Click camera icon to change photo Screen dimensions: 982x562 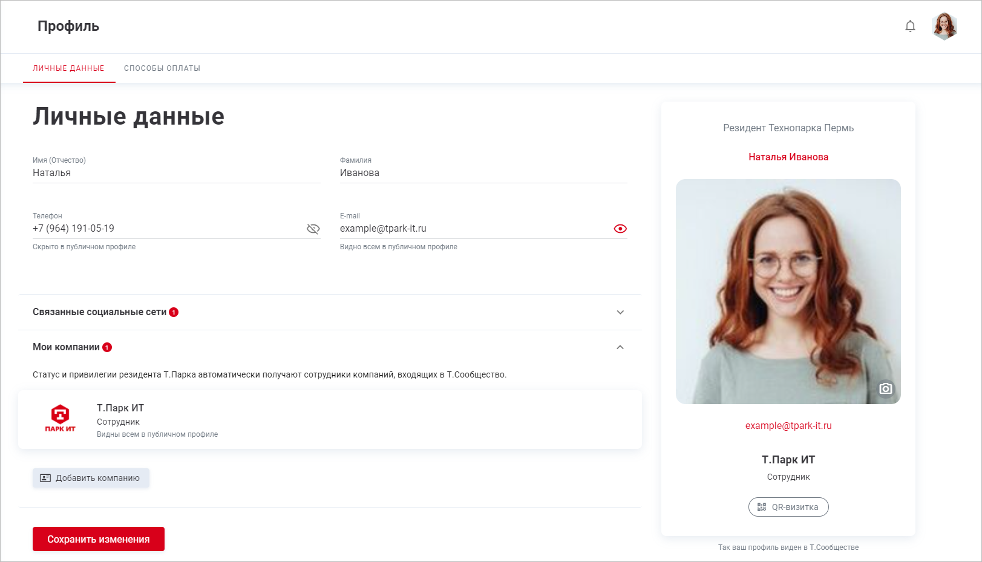[885, 388]
